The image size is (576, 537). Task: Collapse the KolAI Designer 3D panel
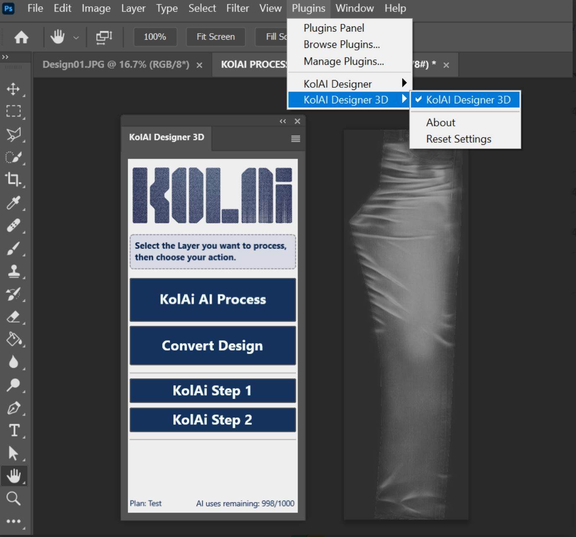(282, 121)
